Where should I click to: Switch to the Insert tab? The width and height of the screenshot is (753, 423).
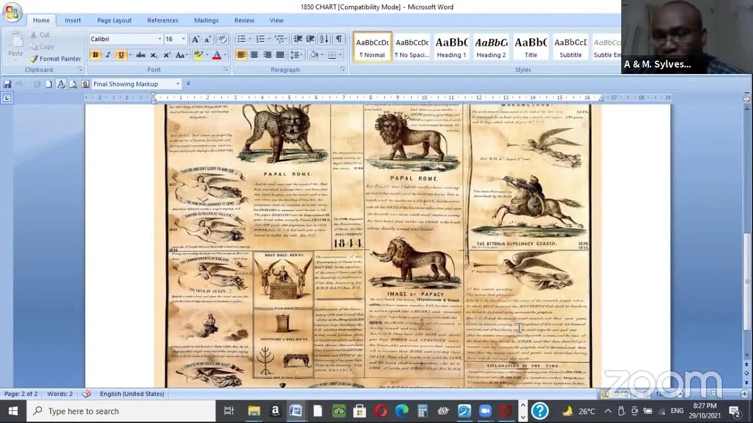(x=73, y=20)
